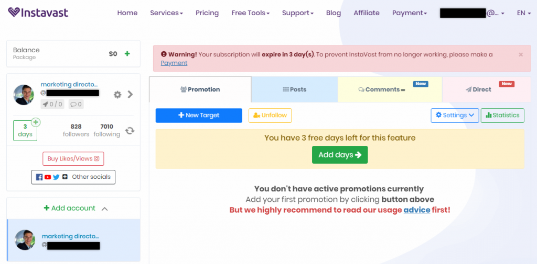Click the New Target button
Viewport: 537px width, 264px height.
(199, 116)
